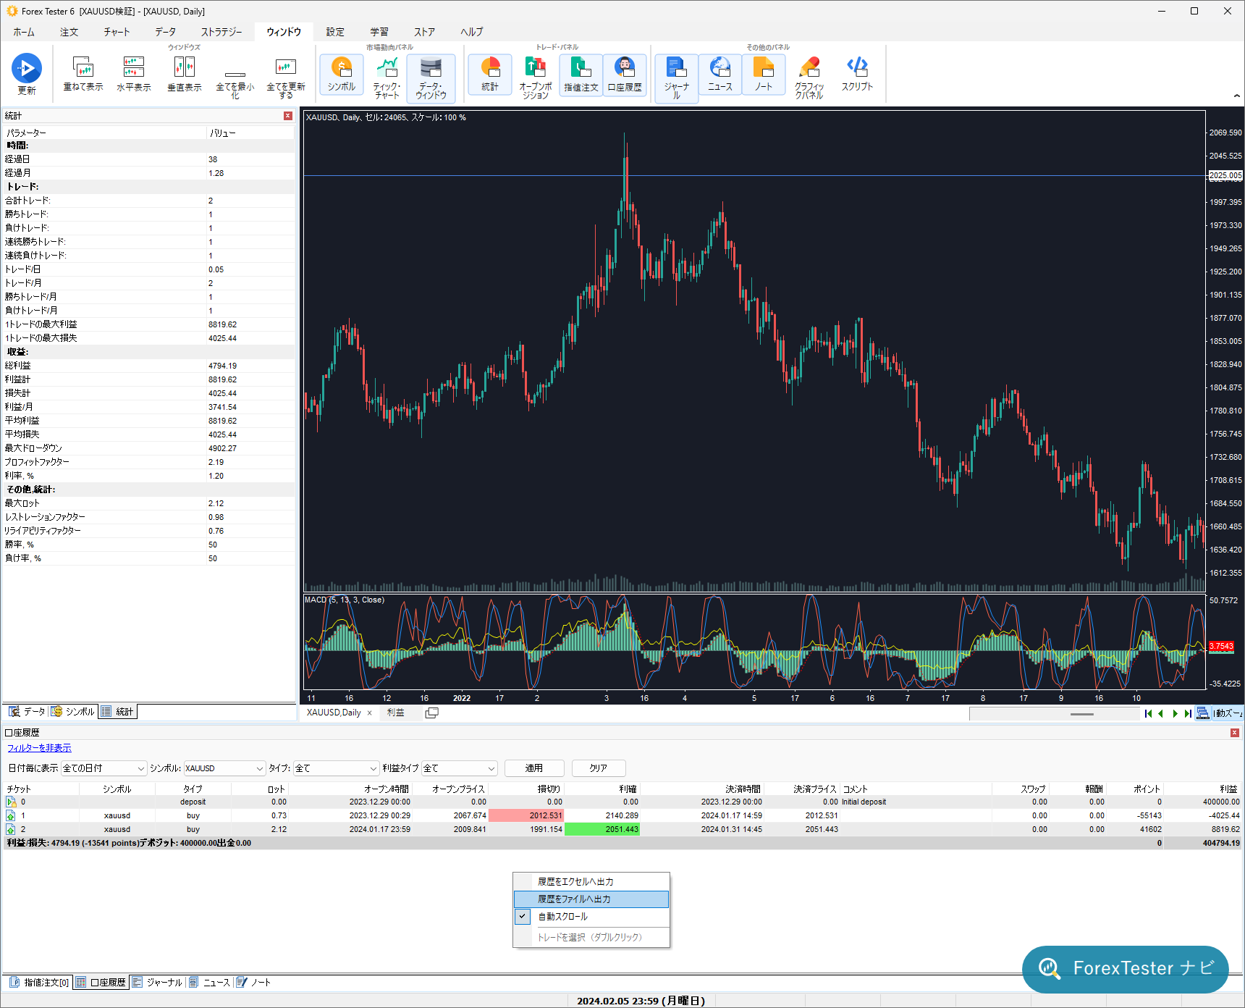Select the 利益 chart tab
This screenshot has width=1245, height=1008.
click(x=395, y=713)
